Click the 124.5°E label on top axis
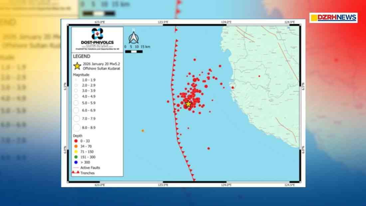This screenshot has width=366, height=206. pyautogui.click(x=289, y=22)
